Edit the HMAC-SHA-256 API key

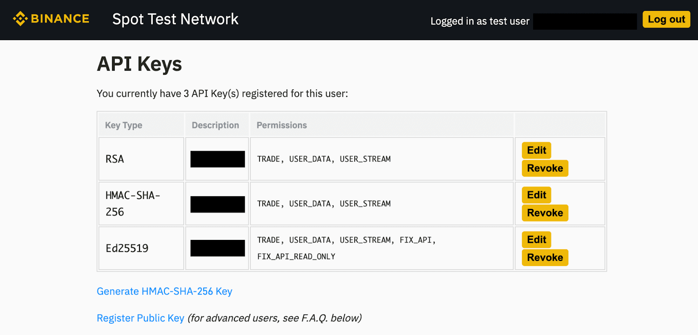click(536, 195)
